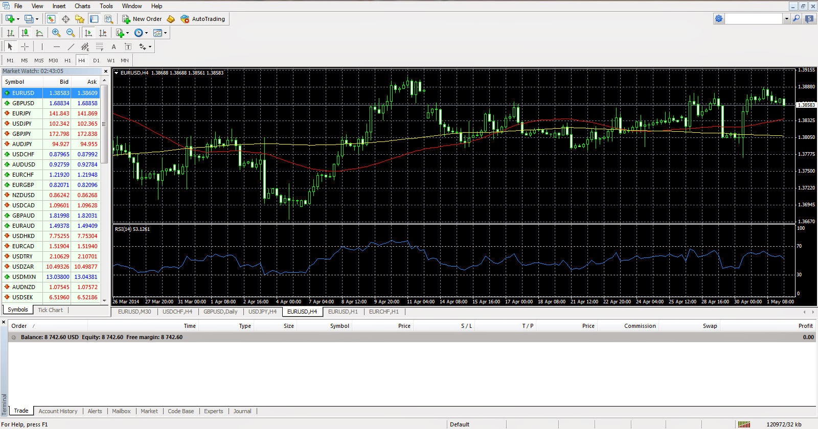Image resolution: width=818 pixels, height=429 pixels.
Task: Switch to the GBPUSD,Daily chart tab
Action: (220, 312)
